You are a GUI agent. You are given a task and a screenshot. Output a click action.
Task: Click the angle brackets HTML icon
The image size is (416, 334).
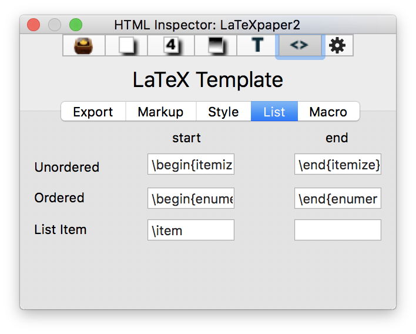[300, 46]
